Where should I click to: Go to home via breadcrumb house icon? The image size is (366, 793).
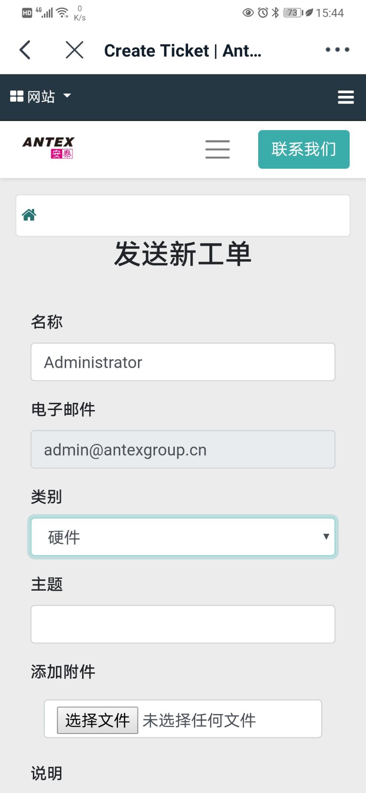coord(29,215)
